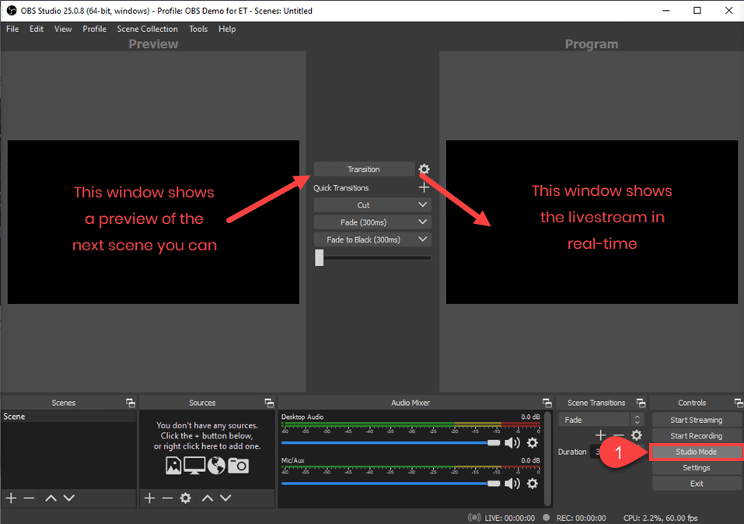
Task: Mute the Desktop Audio channel speaker
Action: click(x=512, y=442)
